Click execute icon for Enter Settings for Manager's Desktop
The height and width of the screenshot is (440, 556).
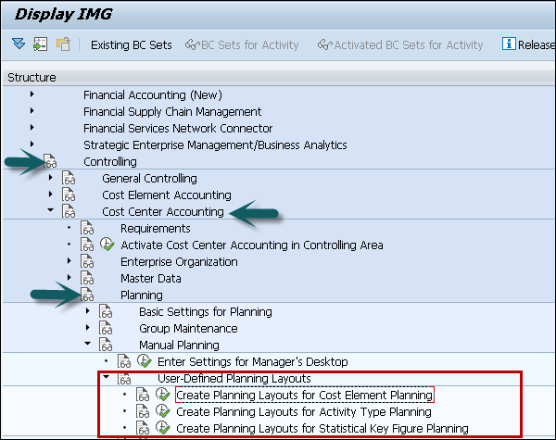tap(144, 361)
